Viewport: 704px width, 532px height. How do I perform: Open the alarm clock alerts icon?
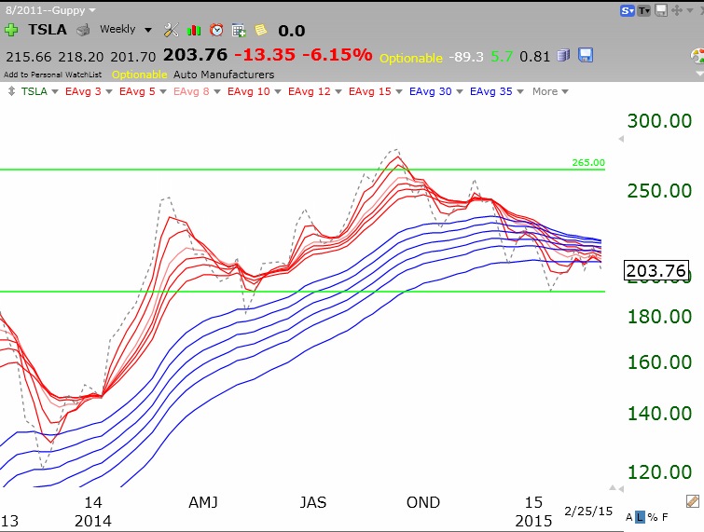(217, 30)
